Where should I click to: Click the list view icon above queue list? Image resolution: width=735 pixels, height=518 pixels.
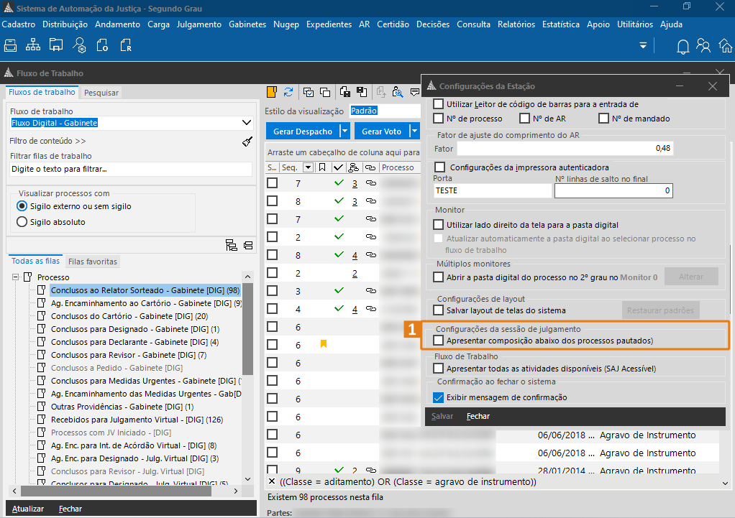[248, 246]
